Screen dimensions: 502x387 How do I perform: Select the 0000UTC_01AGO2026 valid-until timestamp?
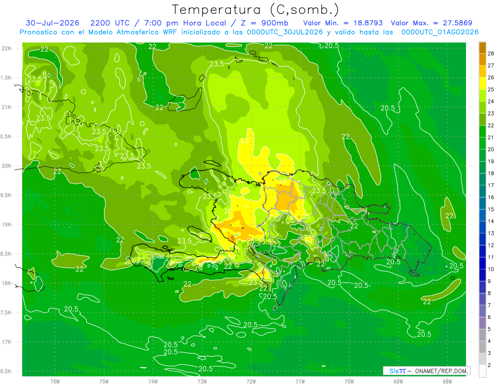click(x=440, y=32)
